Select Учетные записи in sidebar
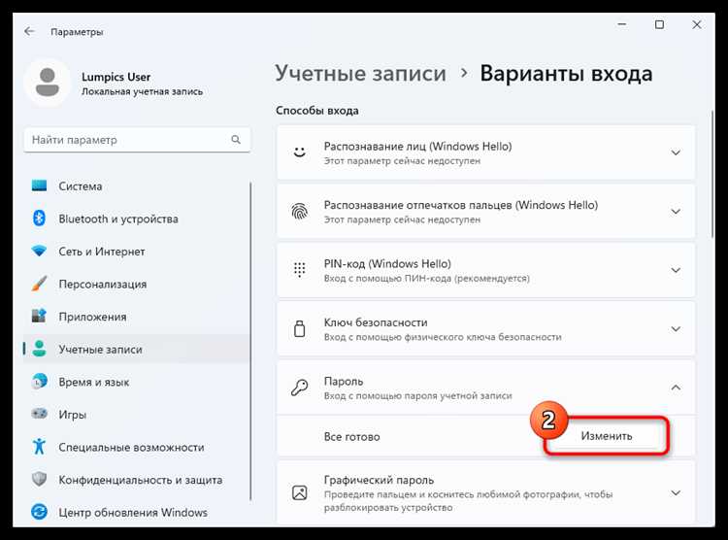The image size is (728, 540). [137, 349]
